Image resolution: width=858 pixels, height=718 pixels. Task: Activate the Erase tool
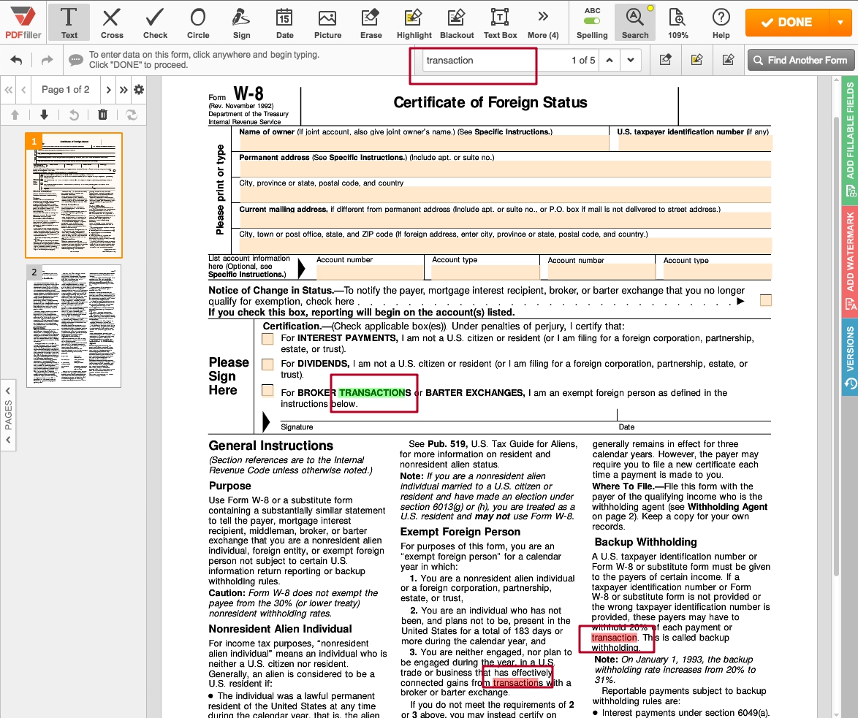click(x=371, y=23)
